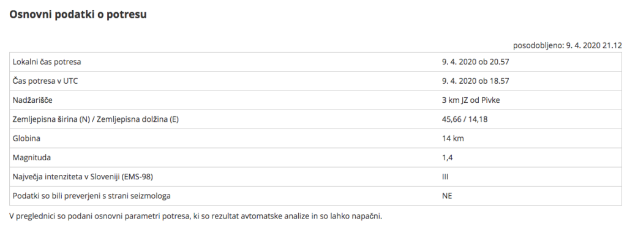Viewport: 627px width, 227px height.
Task: Click the 'Nadžarišče' row label
Action: point(32,100)
